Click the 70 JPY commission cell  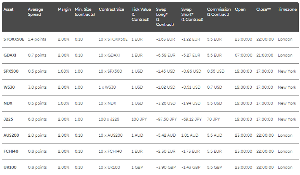[214, 120]
